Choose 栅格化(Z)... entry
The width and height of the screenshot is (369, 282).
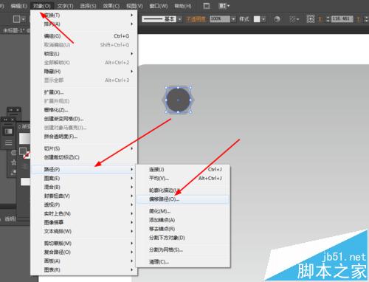click(83, 110)
